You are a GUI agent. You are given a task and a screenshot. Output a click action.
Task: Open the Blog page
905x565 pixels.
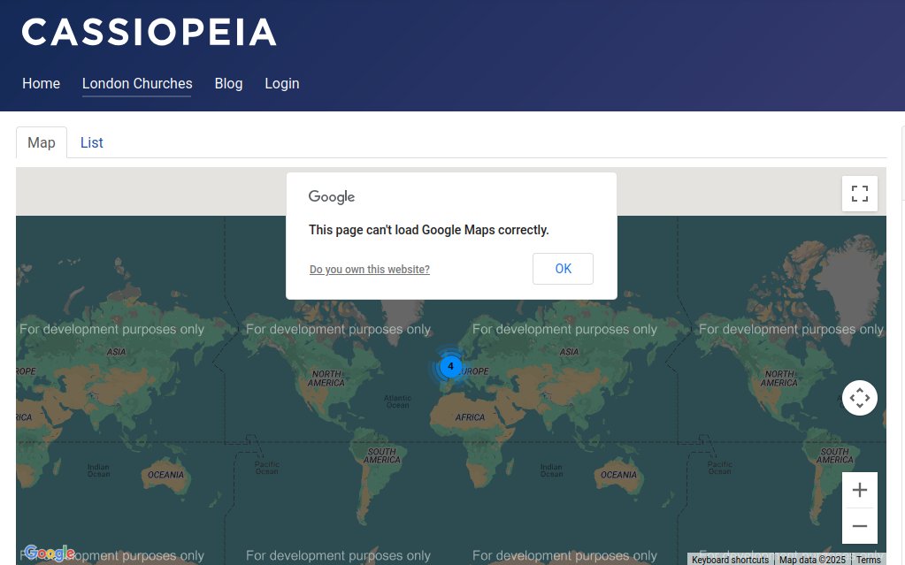coord(228,84)
